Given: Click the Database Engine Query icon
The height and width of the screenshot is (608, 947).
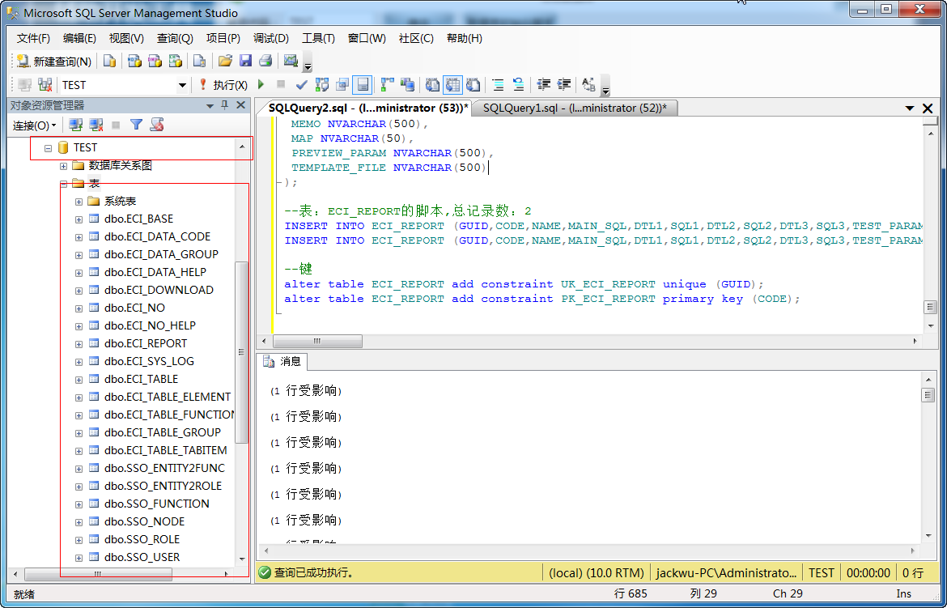Looking at the screenshot, I should [109, 61].
